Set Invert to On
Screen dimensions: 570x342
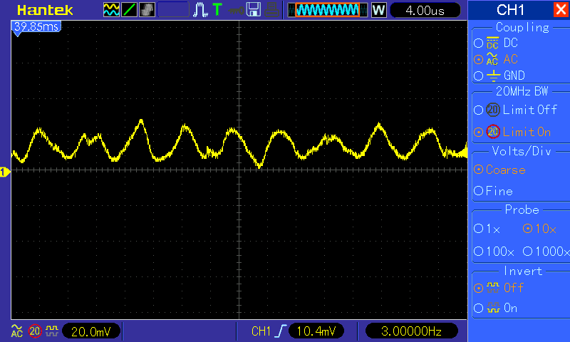coord(478,309)
